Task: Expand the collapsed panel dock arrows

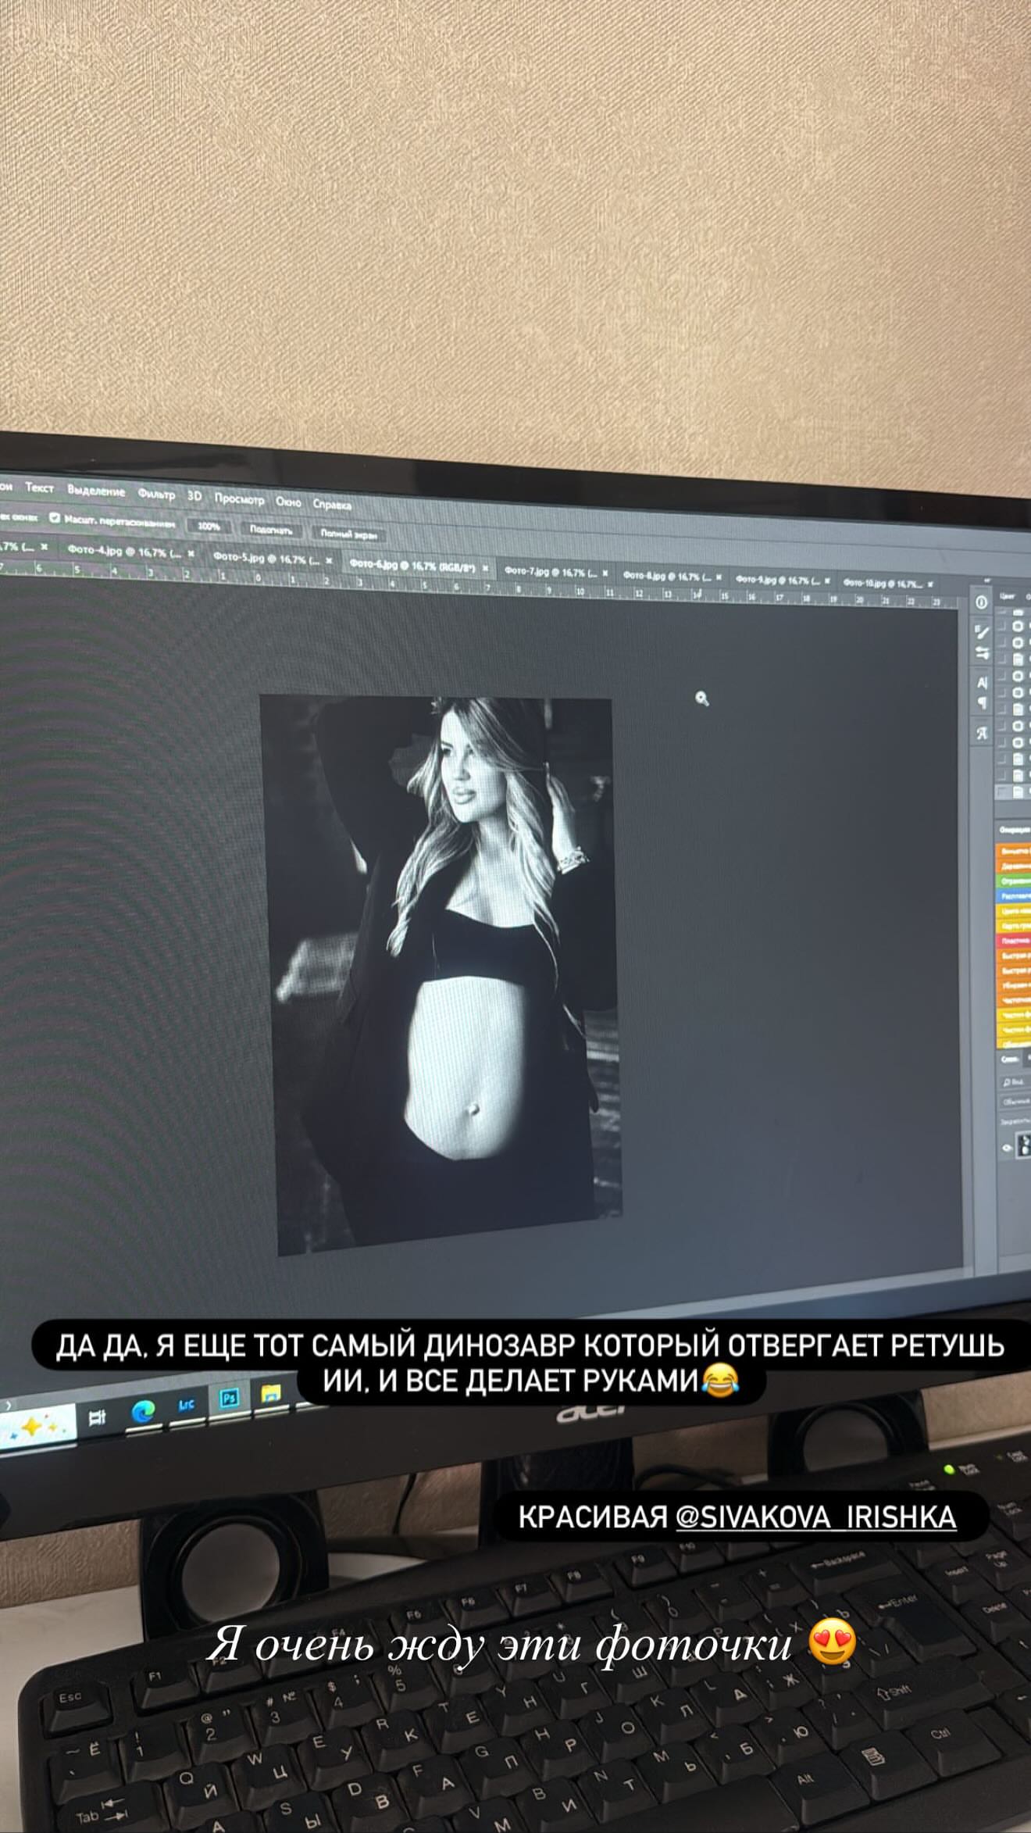Action: (987, 581)
